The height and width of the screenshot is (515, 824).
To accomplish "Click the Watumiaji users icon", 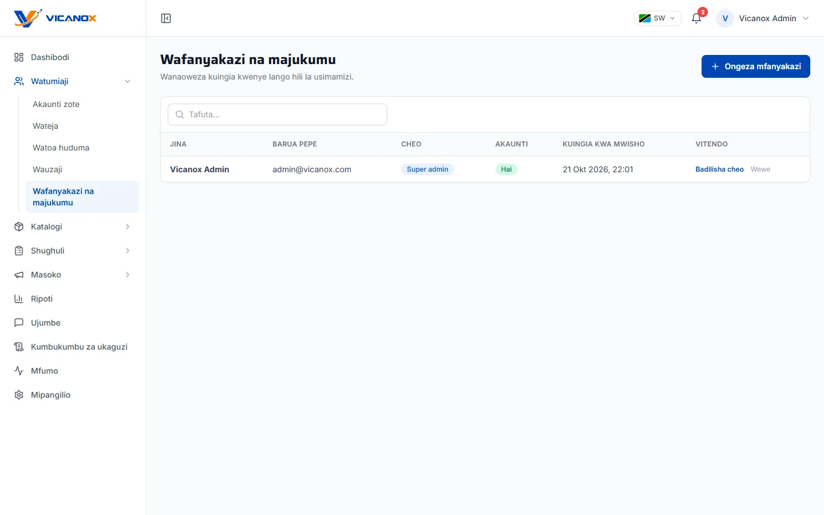I will pos(19,81).
